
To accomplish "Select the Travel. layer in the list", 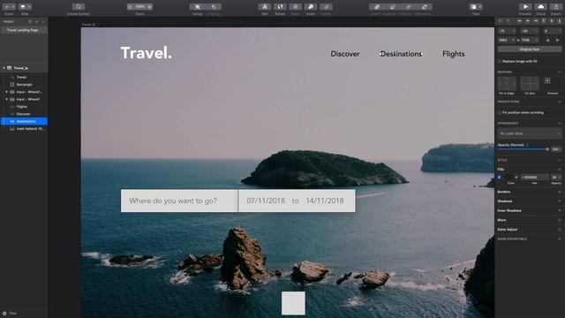I will [24, 77].
